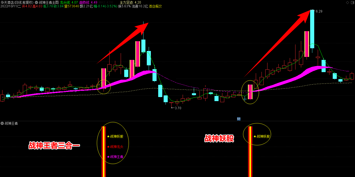Click the yellow star in the right oval
This screenshot has width=355, height=177.
[255, 137]
